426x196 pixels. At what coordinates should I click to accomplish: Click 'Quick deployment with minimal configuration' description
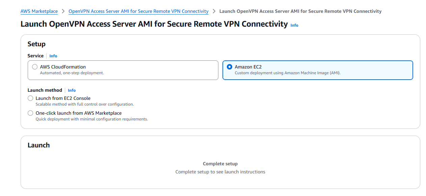[92, 119]
